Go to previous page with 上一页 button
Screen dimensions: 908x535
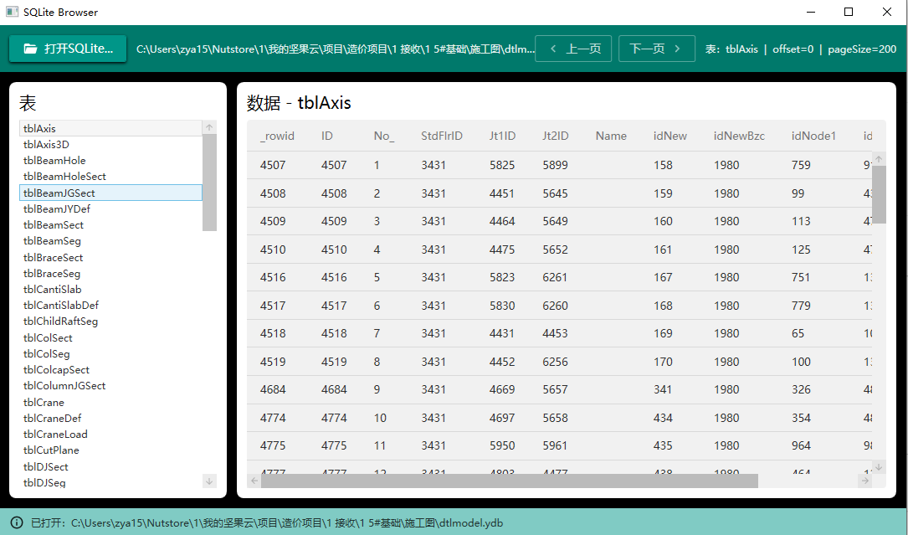point(573,49)
